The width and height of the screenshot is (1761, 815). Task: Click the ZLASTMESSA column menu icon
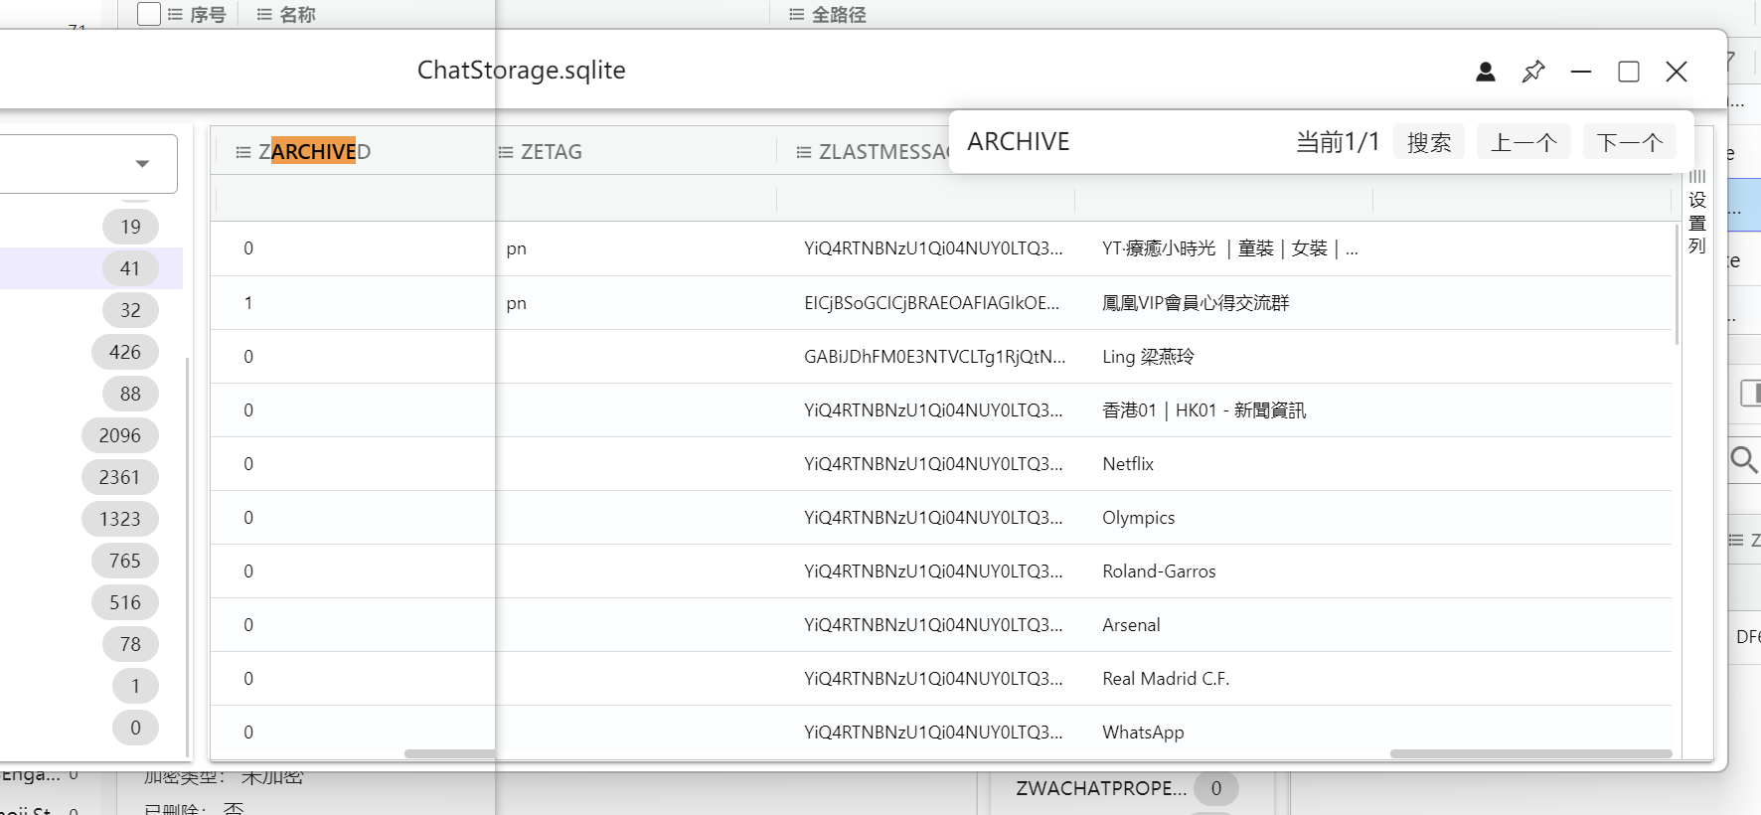(x=803, y=152)
